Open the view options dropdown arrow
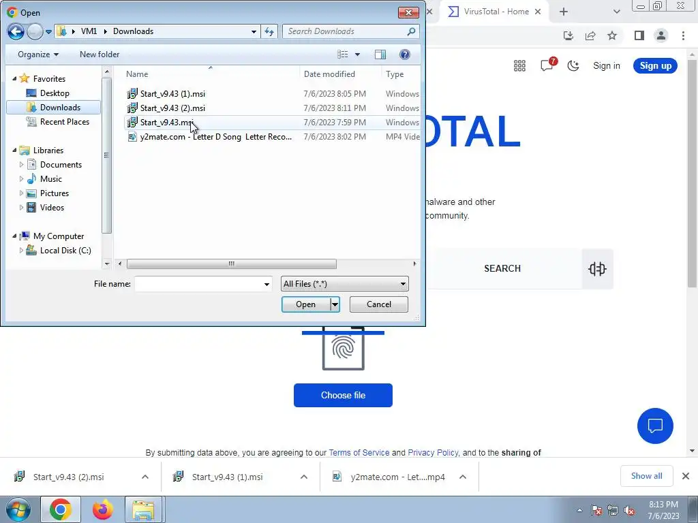Image resolution: width=698 pixels, height=523 pixels. point(357,54)
